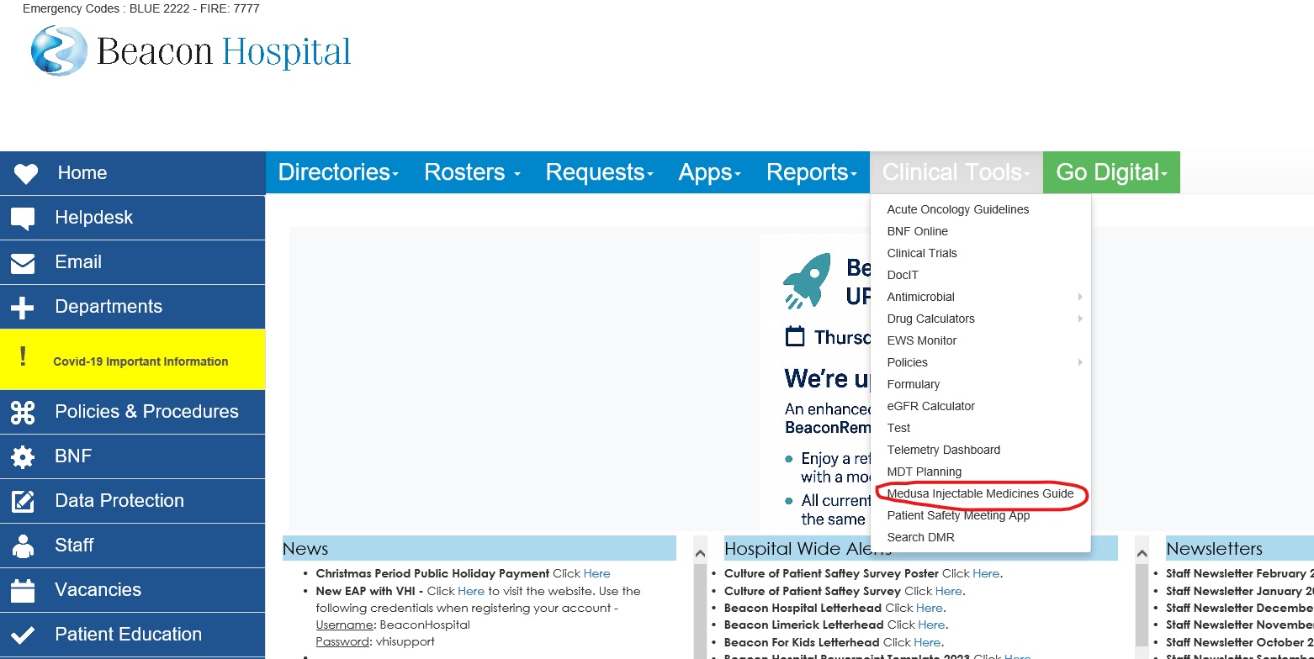
Task: Click the Staff person icon
Action: pos(23,546)
